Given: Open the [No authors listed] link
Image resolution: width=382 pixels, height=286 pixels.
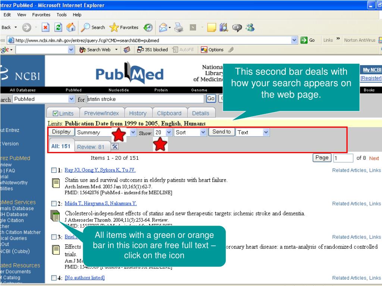Looking at the screenshot, I should tap(85, 277).
